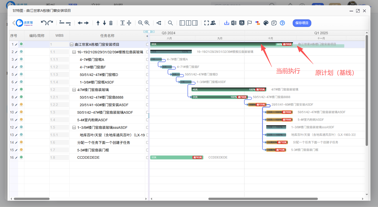Outdent the selected task with left arrow
Image resolution: width=378 pixels, height=207 pixels.
tap(80, 23)
